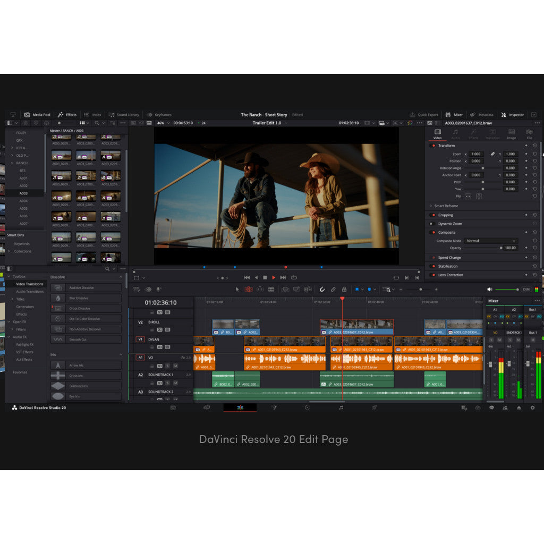
Task: Adjust the timeline zoom slider
Action: 418,290
